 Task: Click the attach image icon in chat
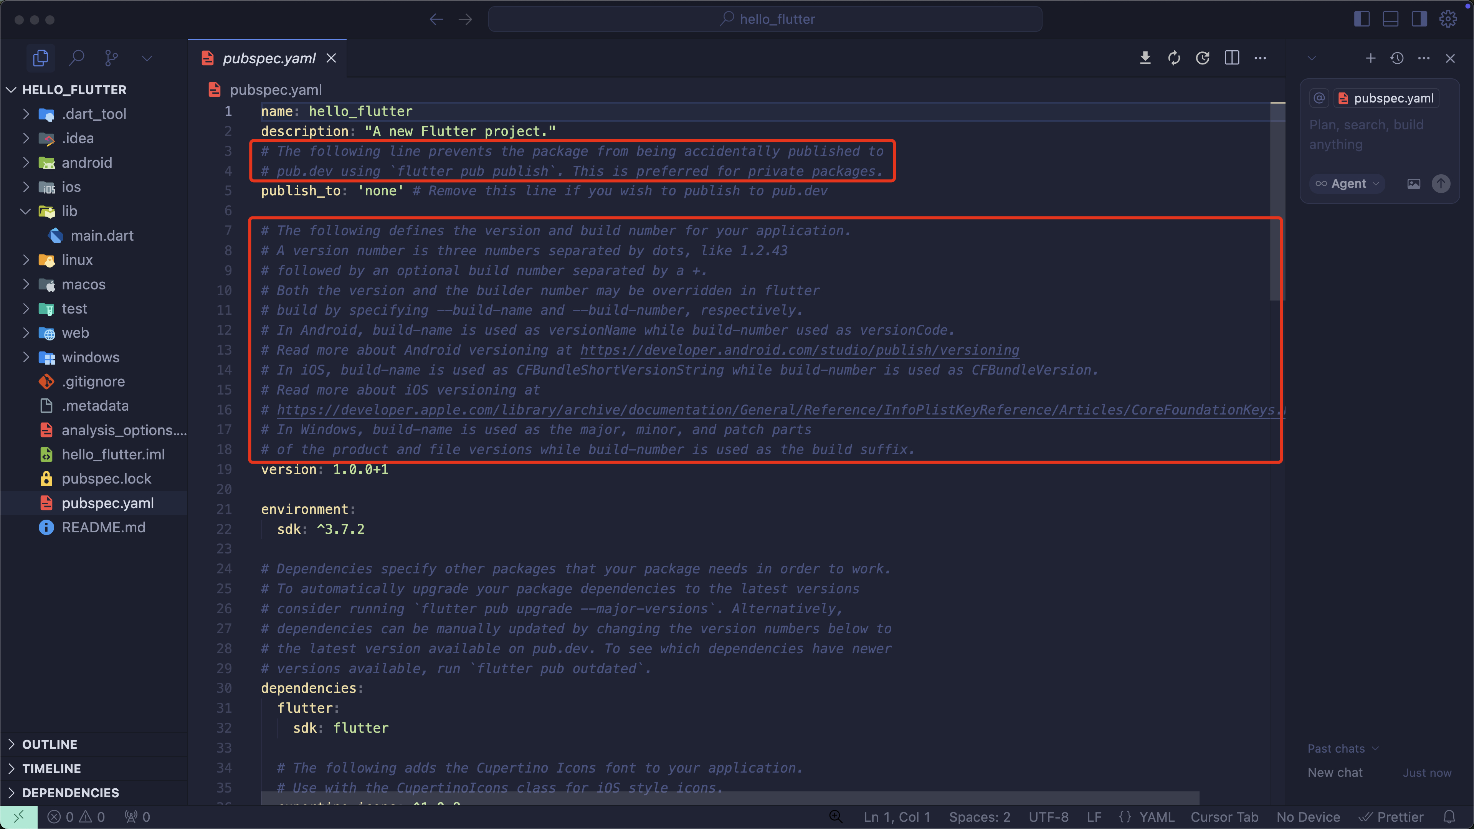[1413, 184]
